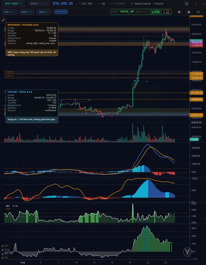Open chart in external window icon
The image size is (206, 265).
[x=186, y=4]
